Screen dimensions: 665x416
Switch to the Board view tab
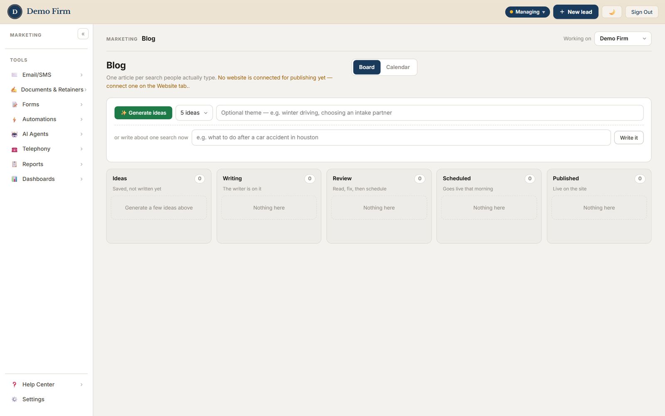[367, 67]
